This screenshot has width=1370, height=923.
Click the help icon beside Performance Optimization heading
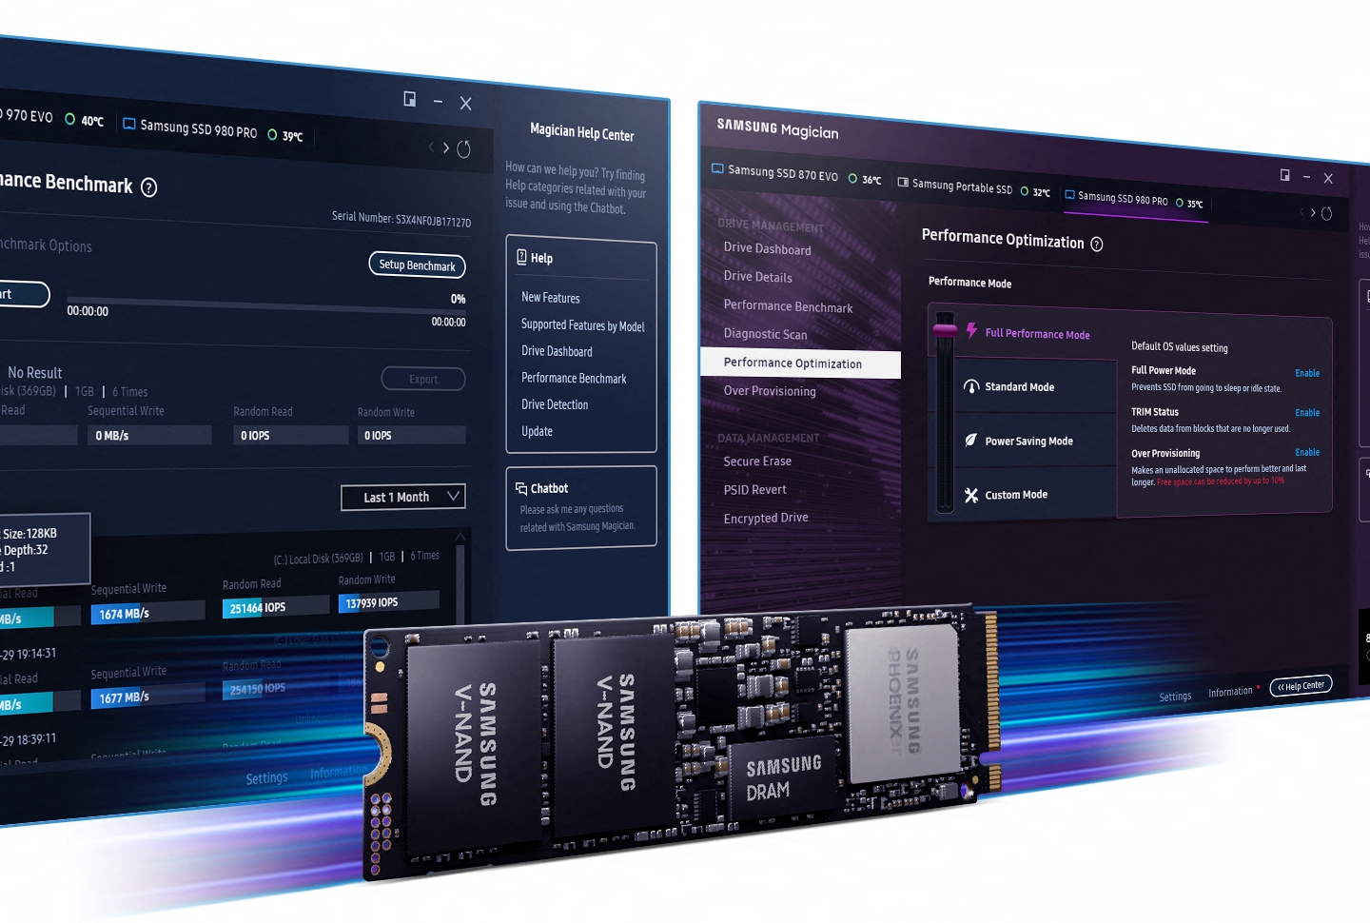1097,245
